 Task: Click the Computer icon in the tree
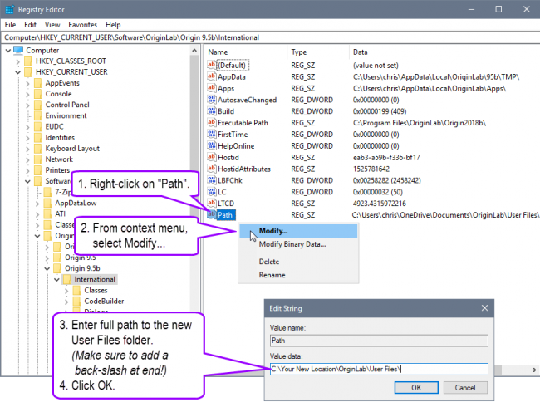pyautogui.click(x=19, y=51)
